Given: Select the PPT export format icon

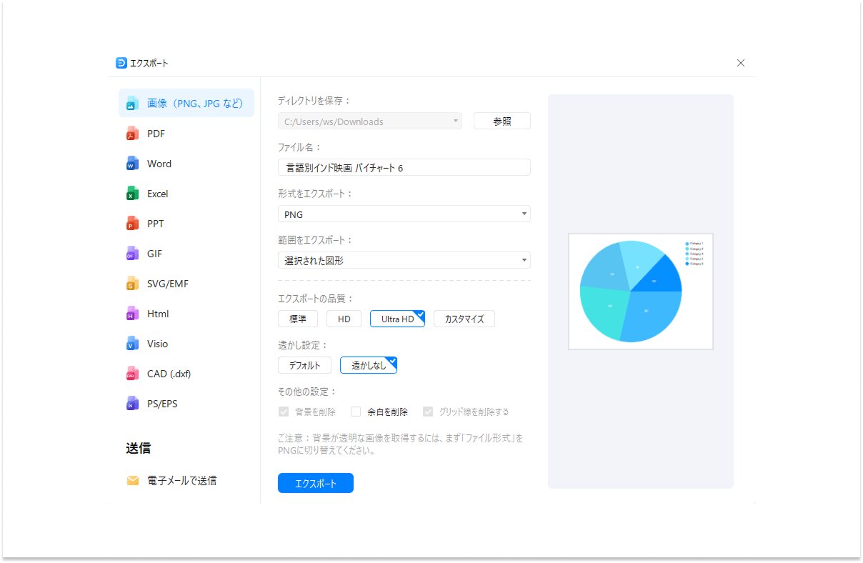Looking at the screenshot, I should click(x=132, y=223).
